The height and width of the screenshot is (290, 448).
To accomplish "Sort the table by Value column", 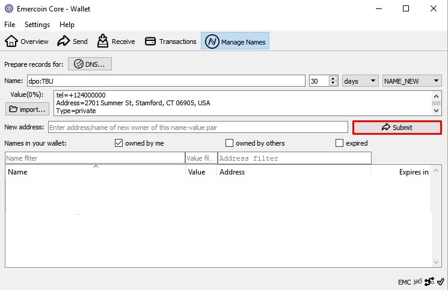I will 201,172.
